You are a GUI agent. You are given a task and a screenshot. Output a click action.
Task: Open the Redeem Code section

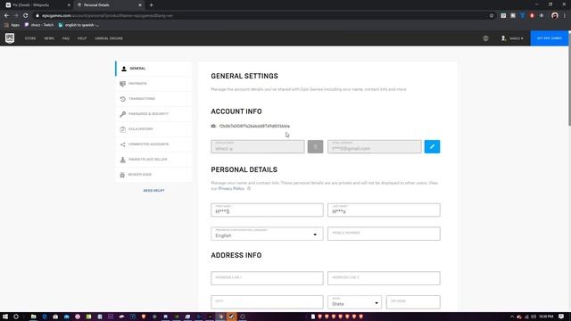point(153,175)
